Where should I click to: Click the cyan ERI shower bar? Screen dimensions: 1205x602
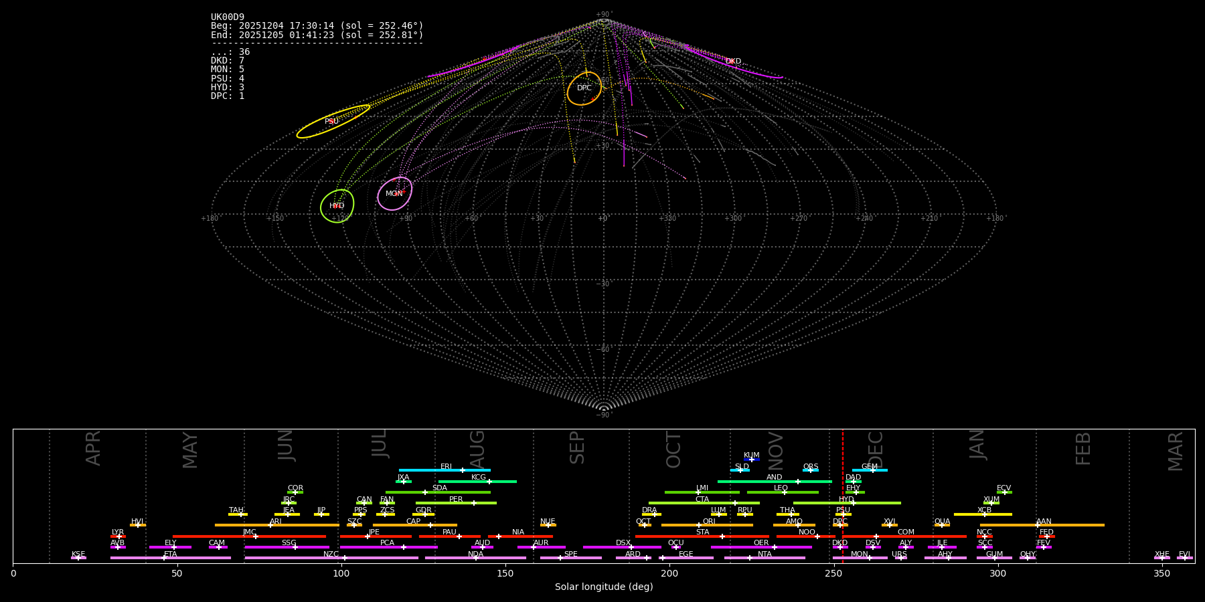point(445,470)
